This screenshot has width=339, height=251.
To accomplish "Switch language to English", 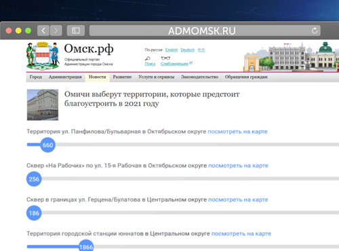I will [172, 50].
